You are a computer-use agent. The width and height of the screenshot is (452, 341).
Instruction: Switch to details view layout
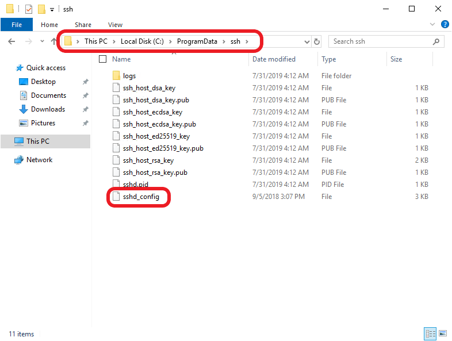(430, 334)
